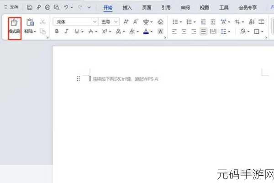Select the 开始 (Home) tab
Viewport: 274px width, 183px height.
pos(108,8)
